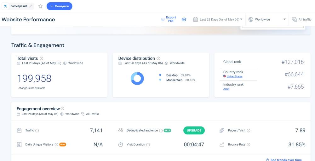Click the Export PDF button
The width and height of the screenshot is (315, 161).
point(169,19)
